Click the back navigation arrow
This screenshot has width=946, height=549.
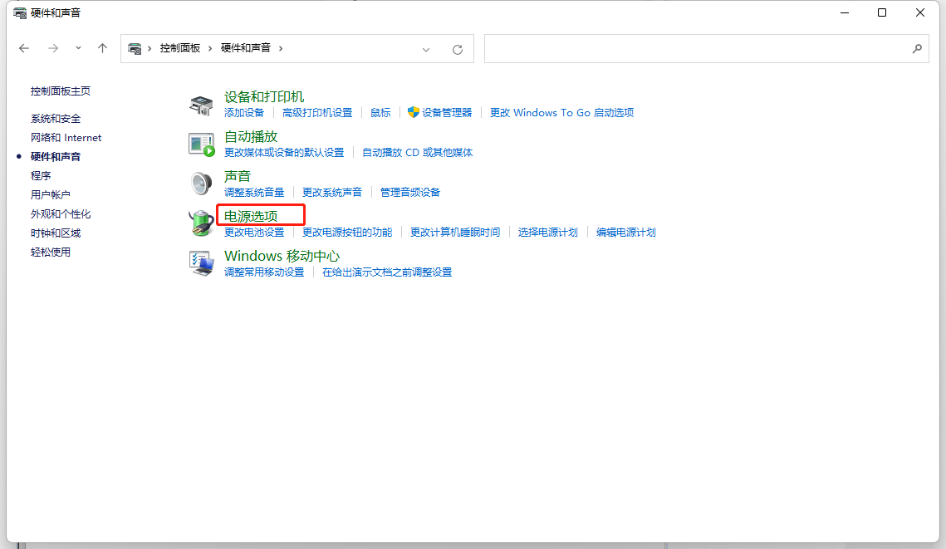click(x=24, y=48)
